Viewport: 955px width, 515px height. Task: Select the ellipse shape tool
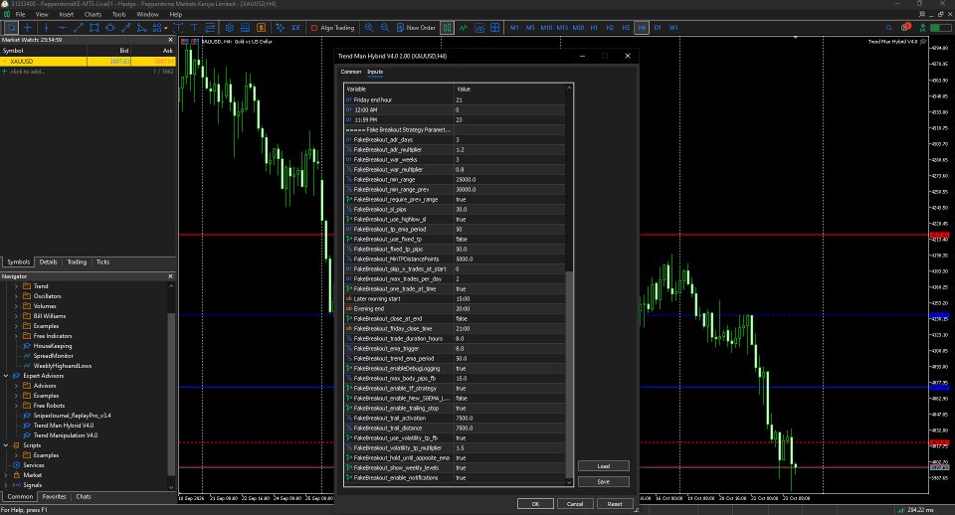click(x=109, y=28)
